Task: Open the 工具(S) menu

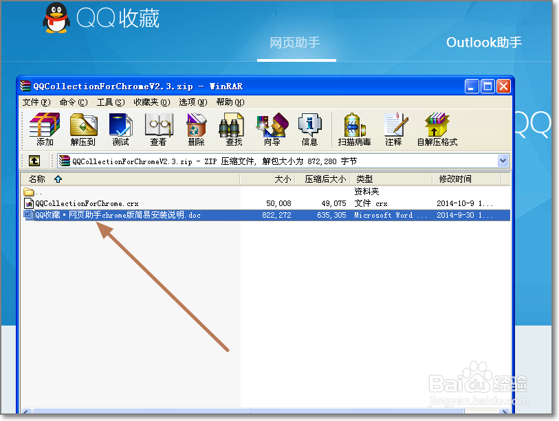Action: click(111, 102)
